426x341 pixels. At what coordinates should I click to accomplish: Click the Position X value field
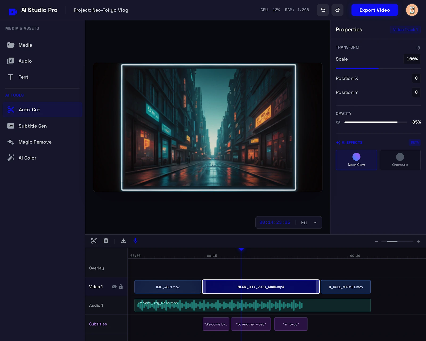416,78
